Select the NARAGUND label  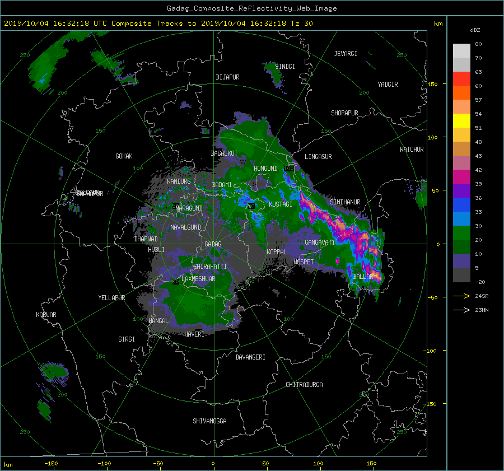189,208
